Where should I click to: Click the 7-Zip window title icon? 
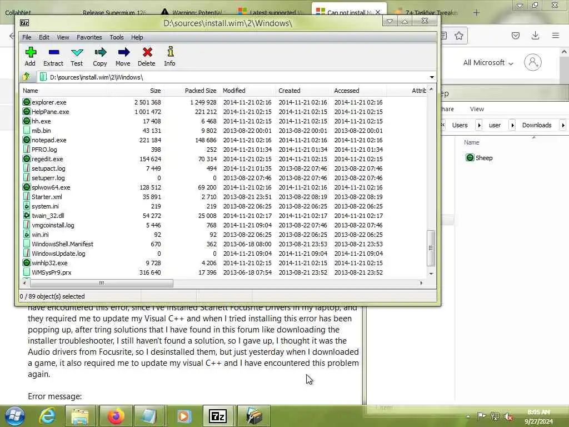(24, 23)
